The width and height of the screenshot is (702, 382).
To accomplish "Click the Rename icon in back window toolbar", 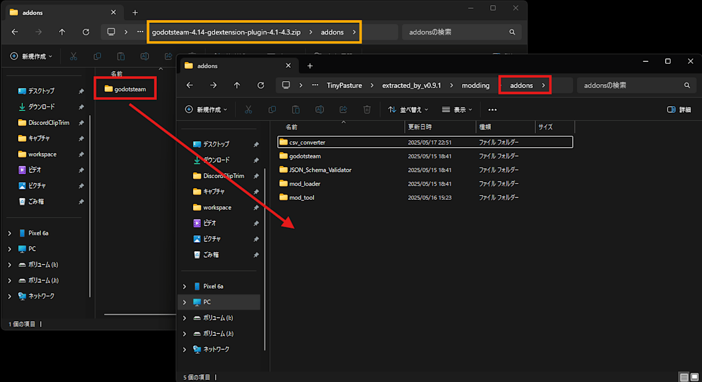I will [x=144, y=56].
